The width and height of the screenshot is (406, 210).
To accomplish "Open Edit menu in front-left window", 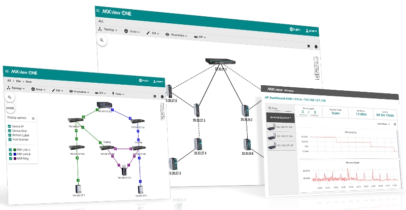I will coord(57,90).
